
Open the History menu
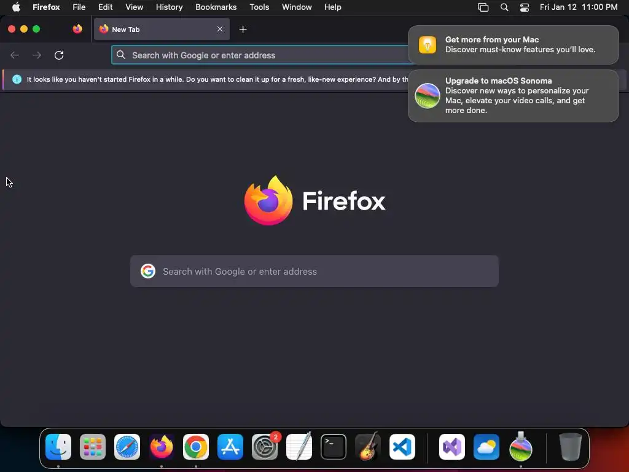tap(170, 7)
